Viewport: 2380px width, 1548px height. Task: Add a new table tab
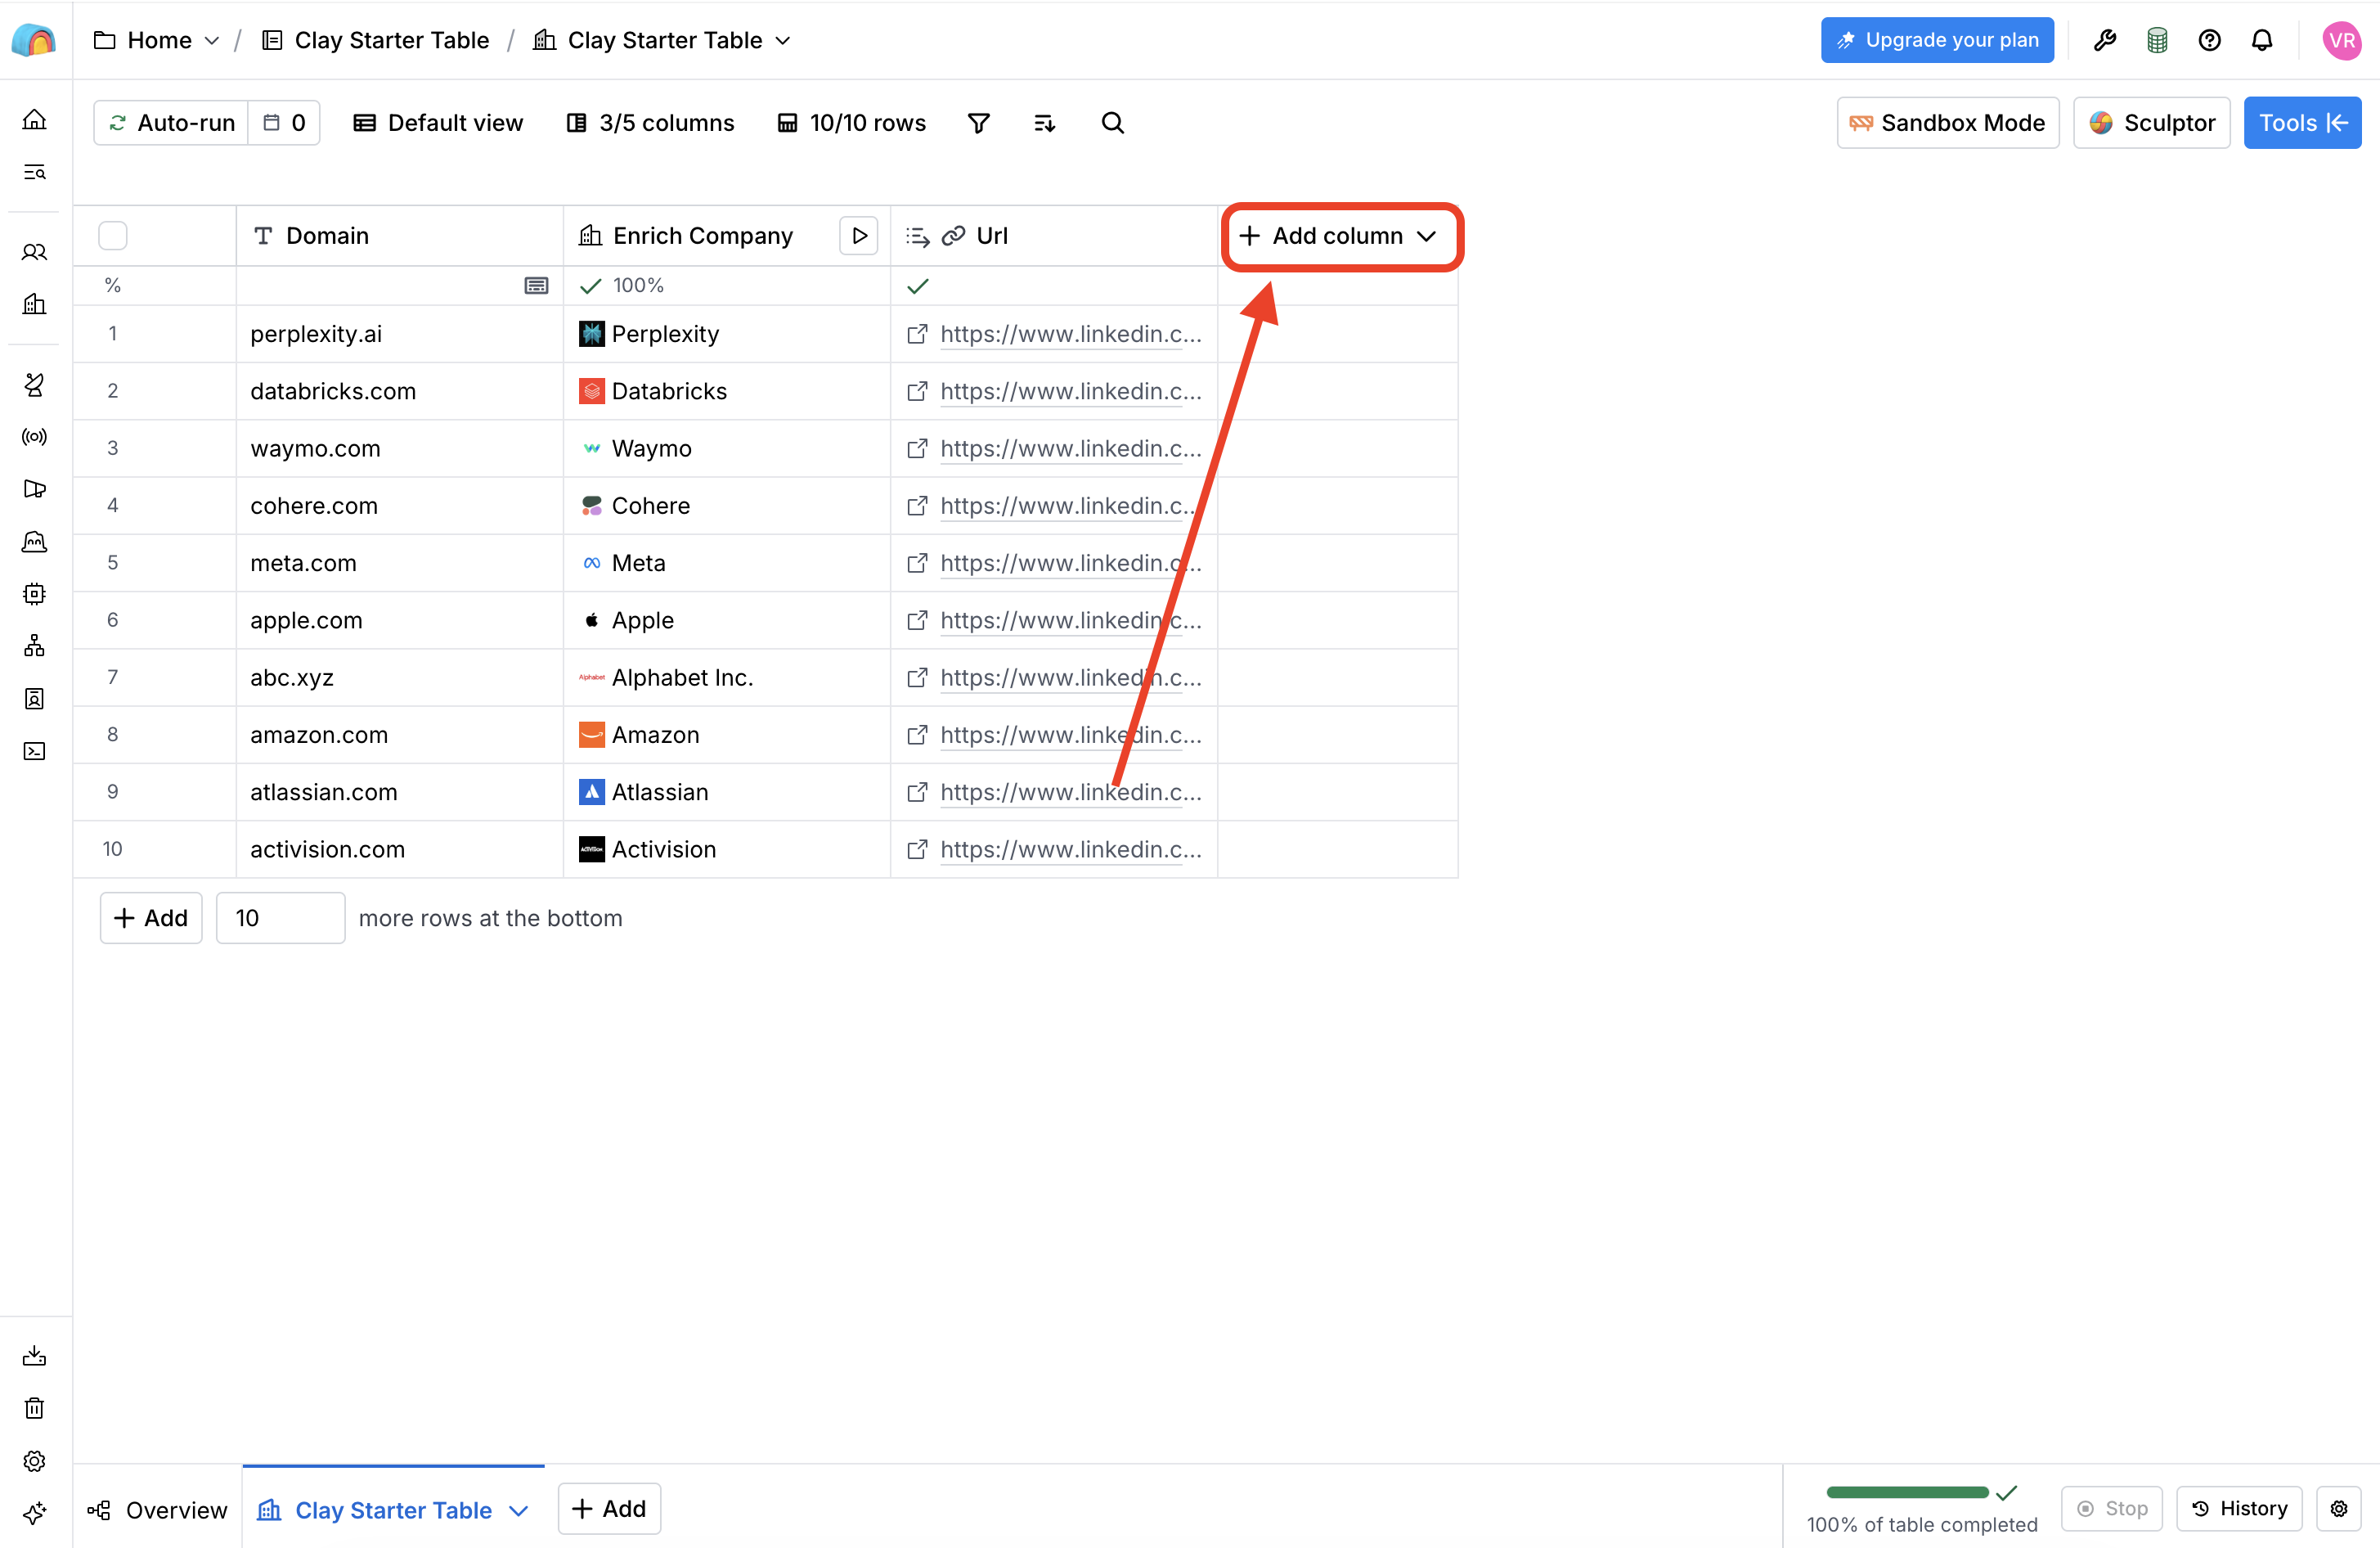(609, 1509)
